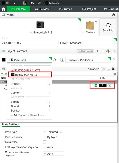Open the File hamburger menu
This screenshot has height=163, width=119.
tap(6, 3)
